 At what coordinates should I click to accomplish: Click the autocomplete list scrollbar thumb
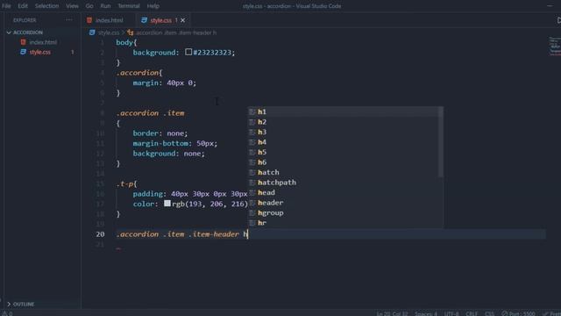441,142
